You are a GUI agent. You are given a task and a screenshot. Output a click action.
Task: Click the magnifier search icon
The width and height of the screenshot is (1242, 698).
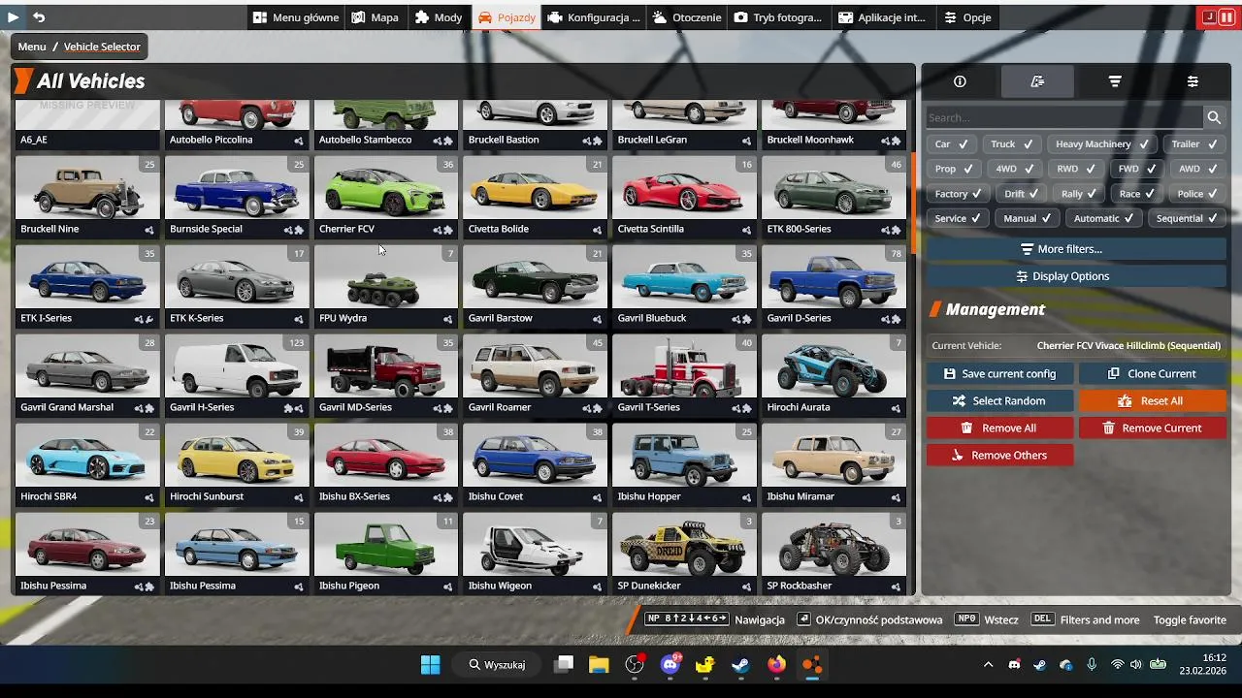pos(1214,117)
